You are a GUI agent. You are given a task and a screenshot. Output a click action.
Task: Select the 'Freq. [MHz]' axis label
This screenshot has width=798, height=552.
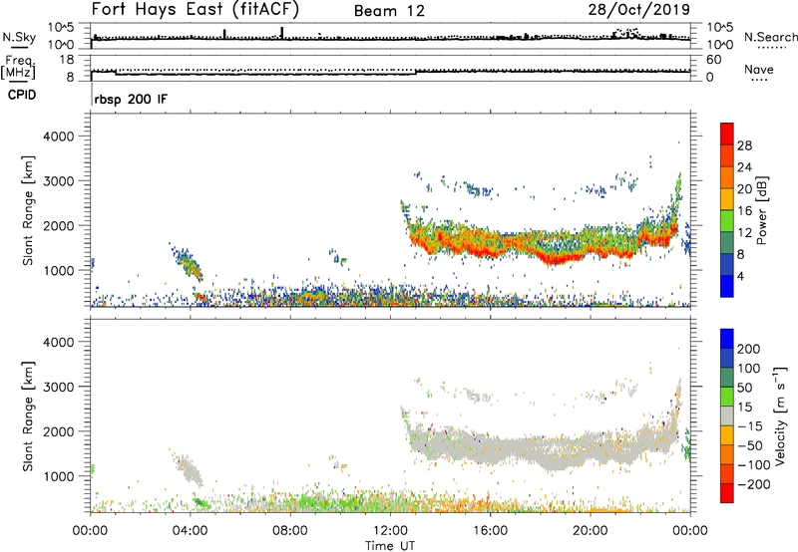(19, 67)
